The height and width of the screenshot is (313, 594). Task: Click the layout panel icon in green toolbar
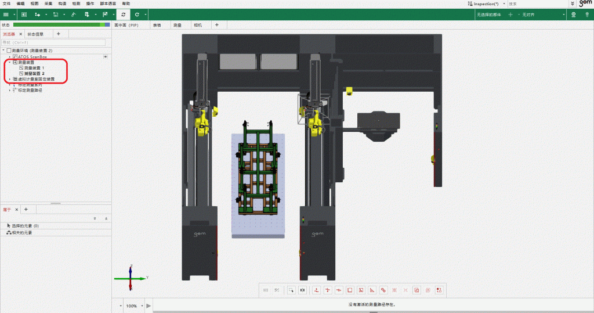point(24,14)
